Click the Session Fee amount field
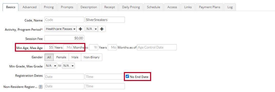Image resolution: width=275 pixels, height=92 pixels. click(x=64, y=38)
